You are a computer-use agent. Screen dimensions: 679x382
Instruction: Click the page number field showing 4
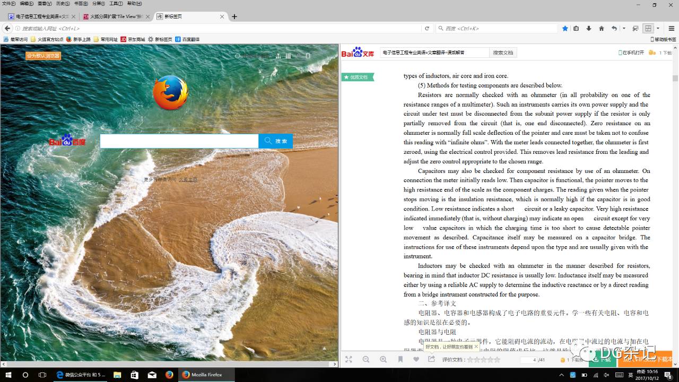point(528,360)
